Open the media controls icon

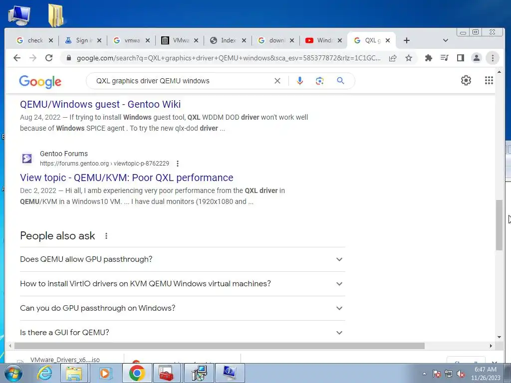445,58
